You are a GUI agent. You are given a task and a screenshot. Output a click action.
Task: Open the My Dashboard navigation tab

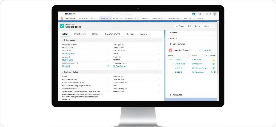tap(84, 18)
